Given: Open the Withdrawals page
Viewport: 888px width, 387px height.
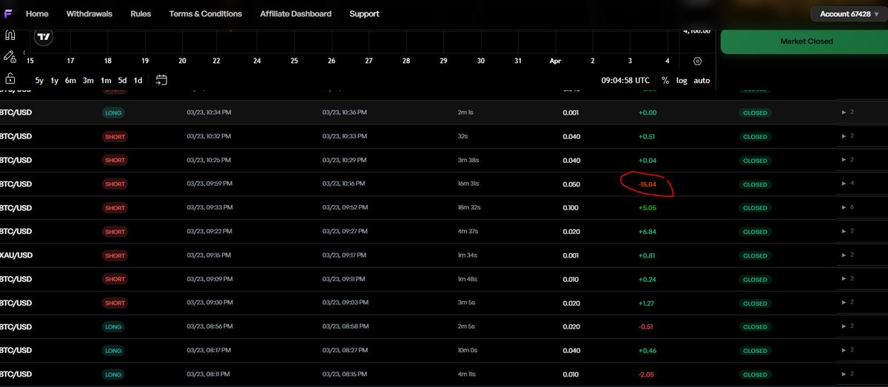Looking at the screenshot, I should 89,13.
